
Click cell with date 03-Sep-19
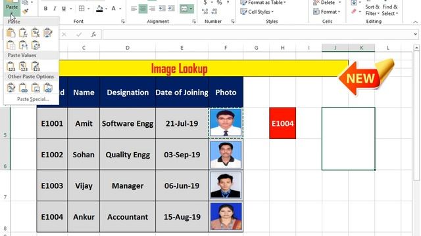click(x=182, y=155)
